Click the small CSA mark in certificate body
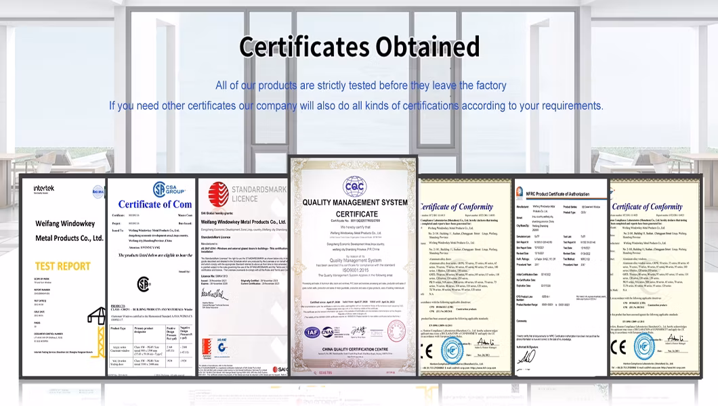Viewport: 718px width, 406px height. pos(144,284)
